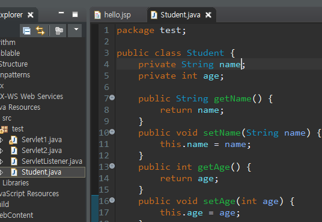Collapse the setAge method fold marker
322x222 pixels.
click(x=112, y=200)
